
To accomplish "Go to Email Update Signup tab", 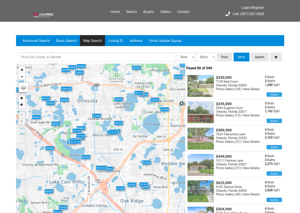I will pyautogui.click(x=165, y=41).
